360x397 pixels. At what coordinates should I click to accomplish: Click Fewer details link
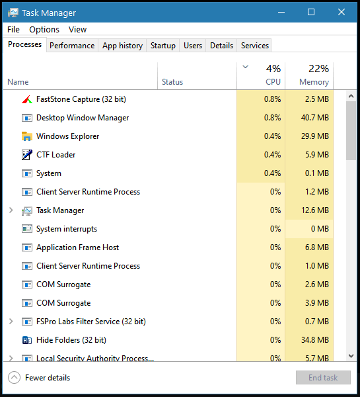coord(48,378)
